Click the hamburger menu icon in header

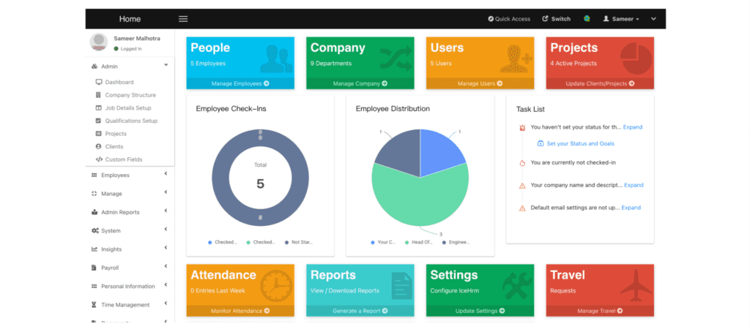click(x=183, y=19)
